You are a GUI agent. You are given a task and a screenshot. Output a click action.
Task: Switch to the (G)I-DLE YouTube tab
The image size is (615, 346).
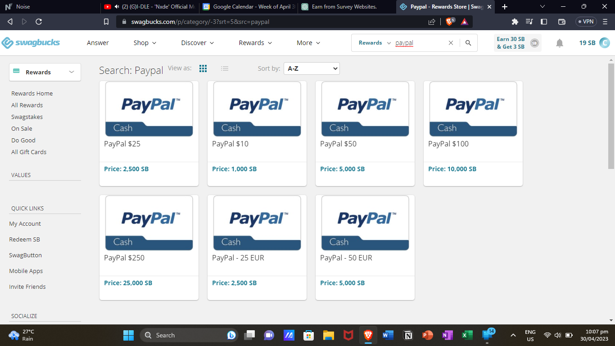pos(149,7)
